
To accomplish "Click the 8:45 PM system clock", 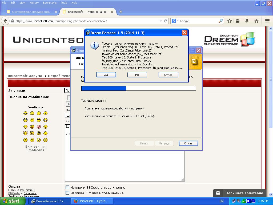I will [263, 201].
